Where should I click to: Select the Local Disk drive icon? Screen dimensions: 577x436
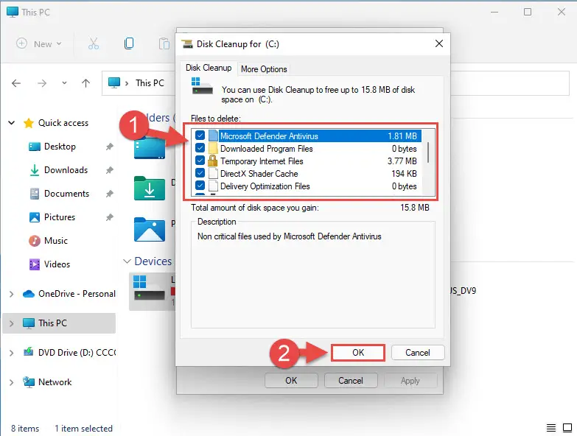pos(150,288)
